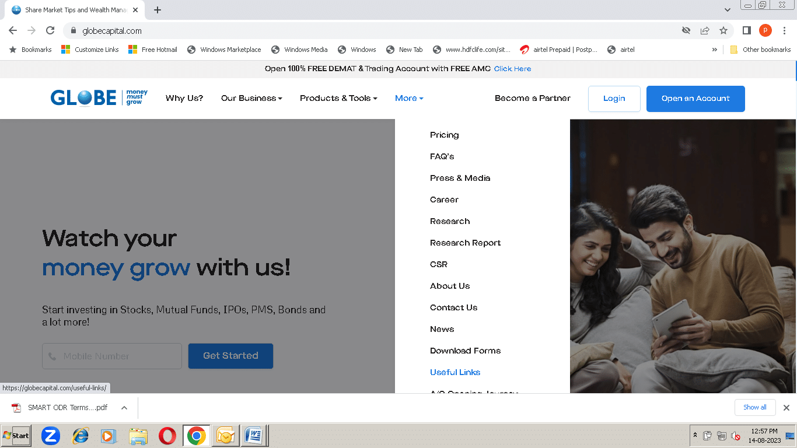
Task: Click the Mobile Number input field
Action: 112,356
